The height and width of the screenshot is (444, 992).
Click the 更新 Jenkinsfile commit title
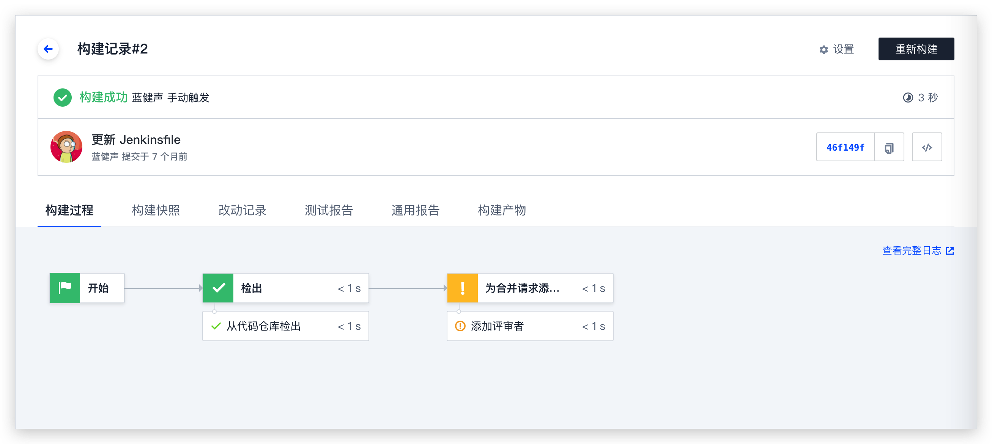[136, 140]
